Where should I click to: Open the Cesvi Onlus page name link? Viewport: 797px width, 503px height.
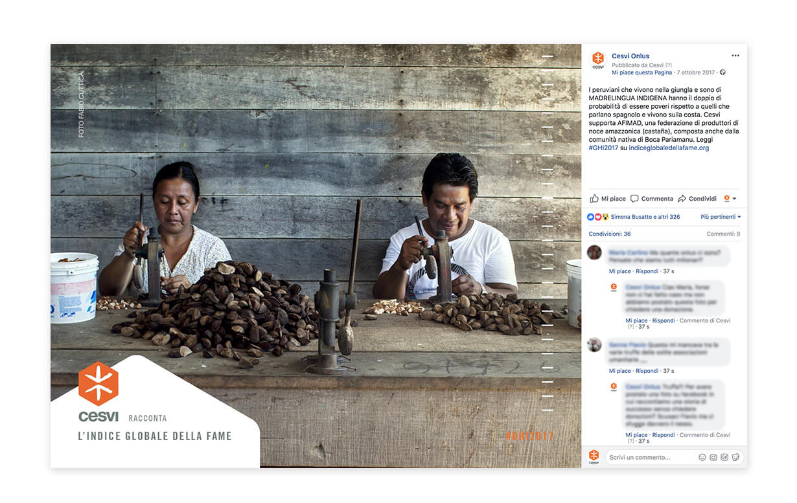coord(630,56)
